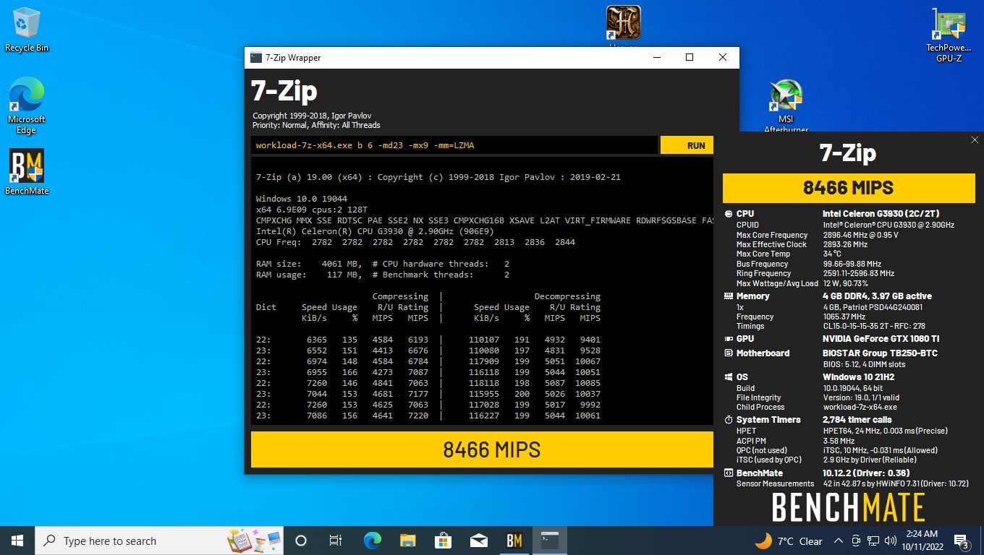The image size is (984, 555).
Task: Click the 7-Zip Wrapper title bar icon
Action: [256, 58]
